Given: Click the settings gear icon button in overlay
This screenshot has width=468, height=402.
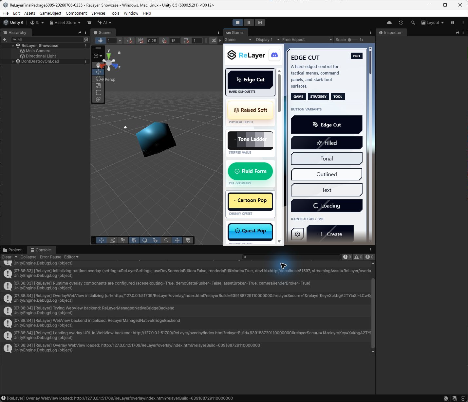Looking at the screenshot, I should (297, 234).
